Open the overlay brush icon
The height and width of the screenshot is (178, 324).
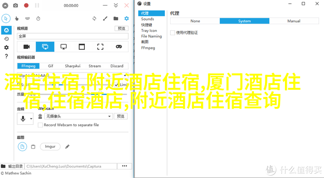pos(105,19)
